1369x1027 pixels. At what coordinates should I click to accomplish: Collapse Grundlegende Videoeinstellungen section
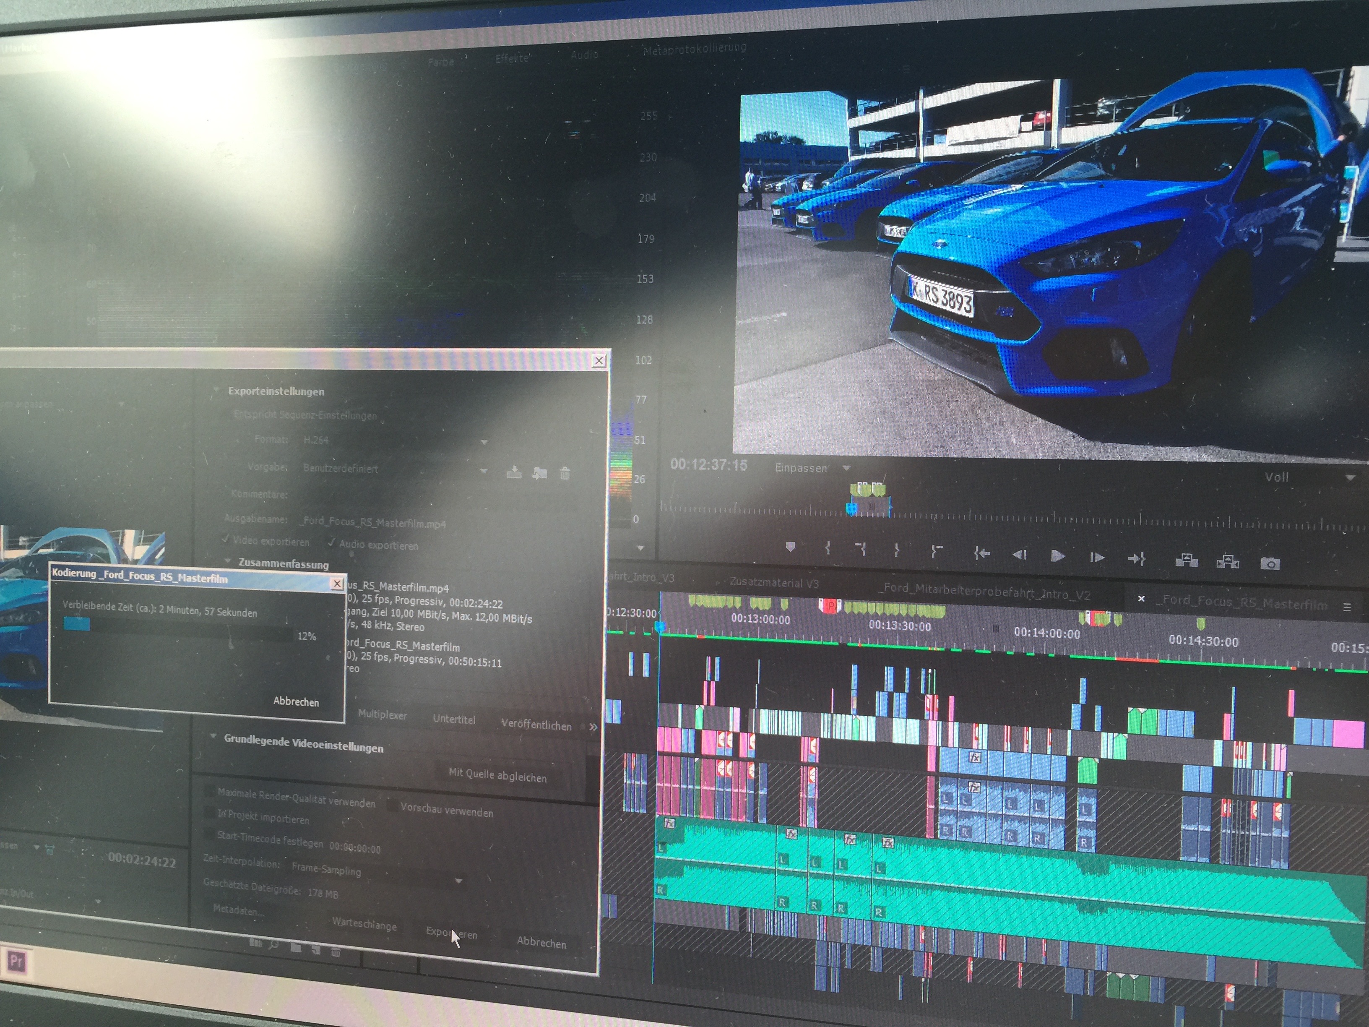pos(213,737)
